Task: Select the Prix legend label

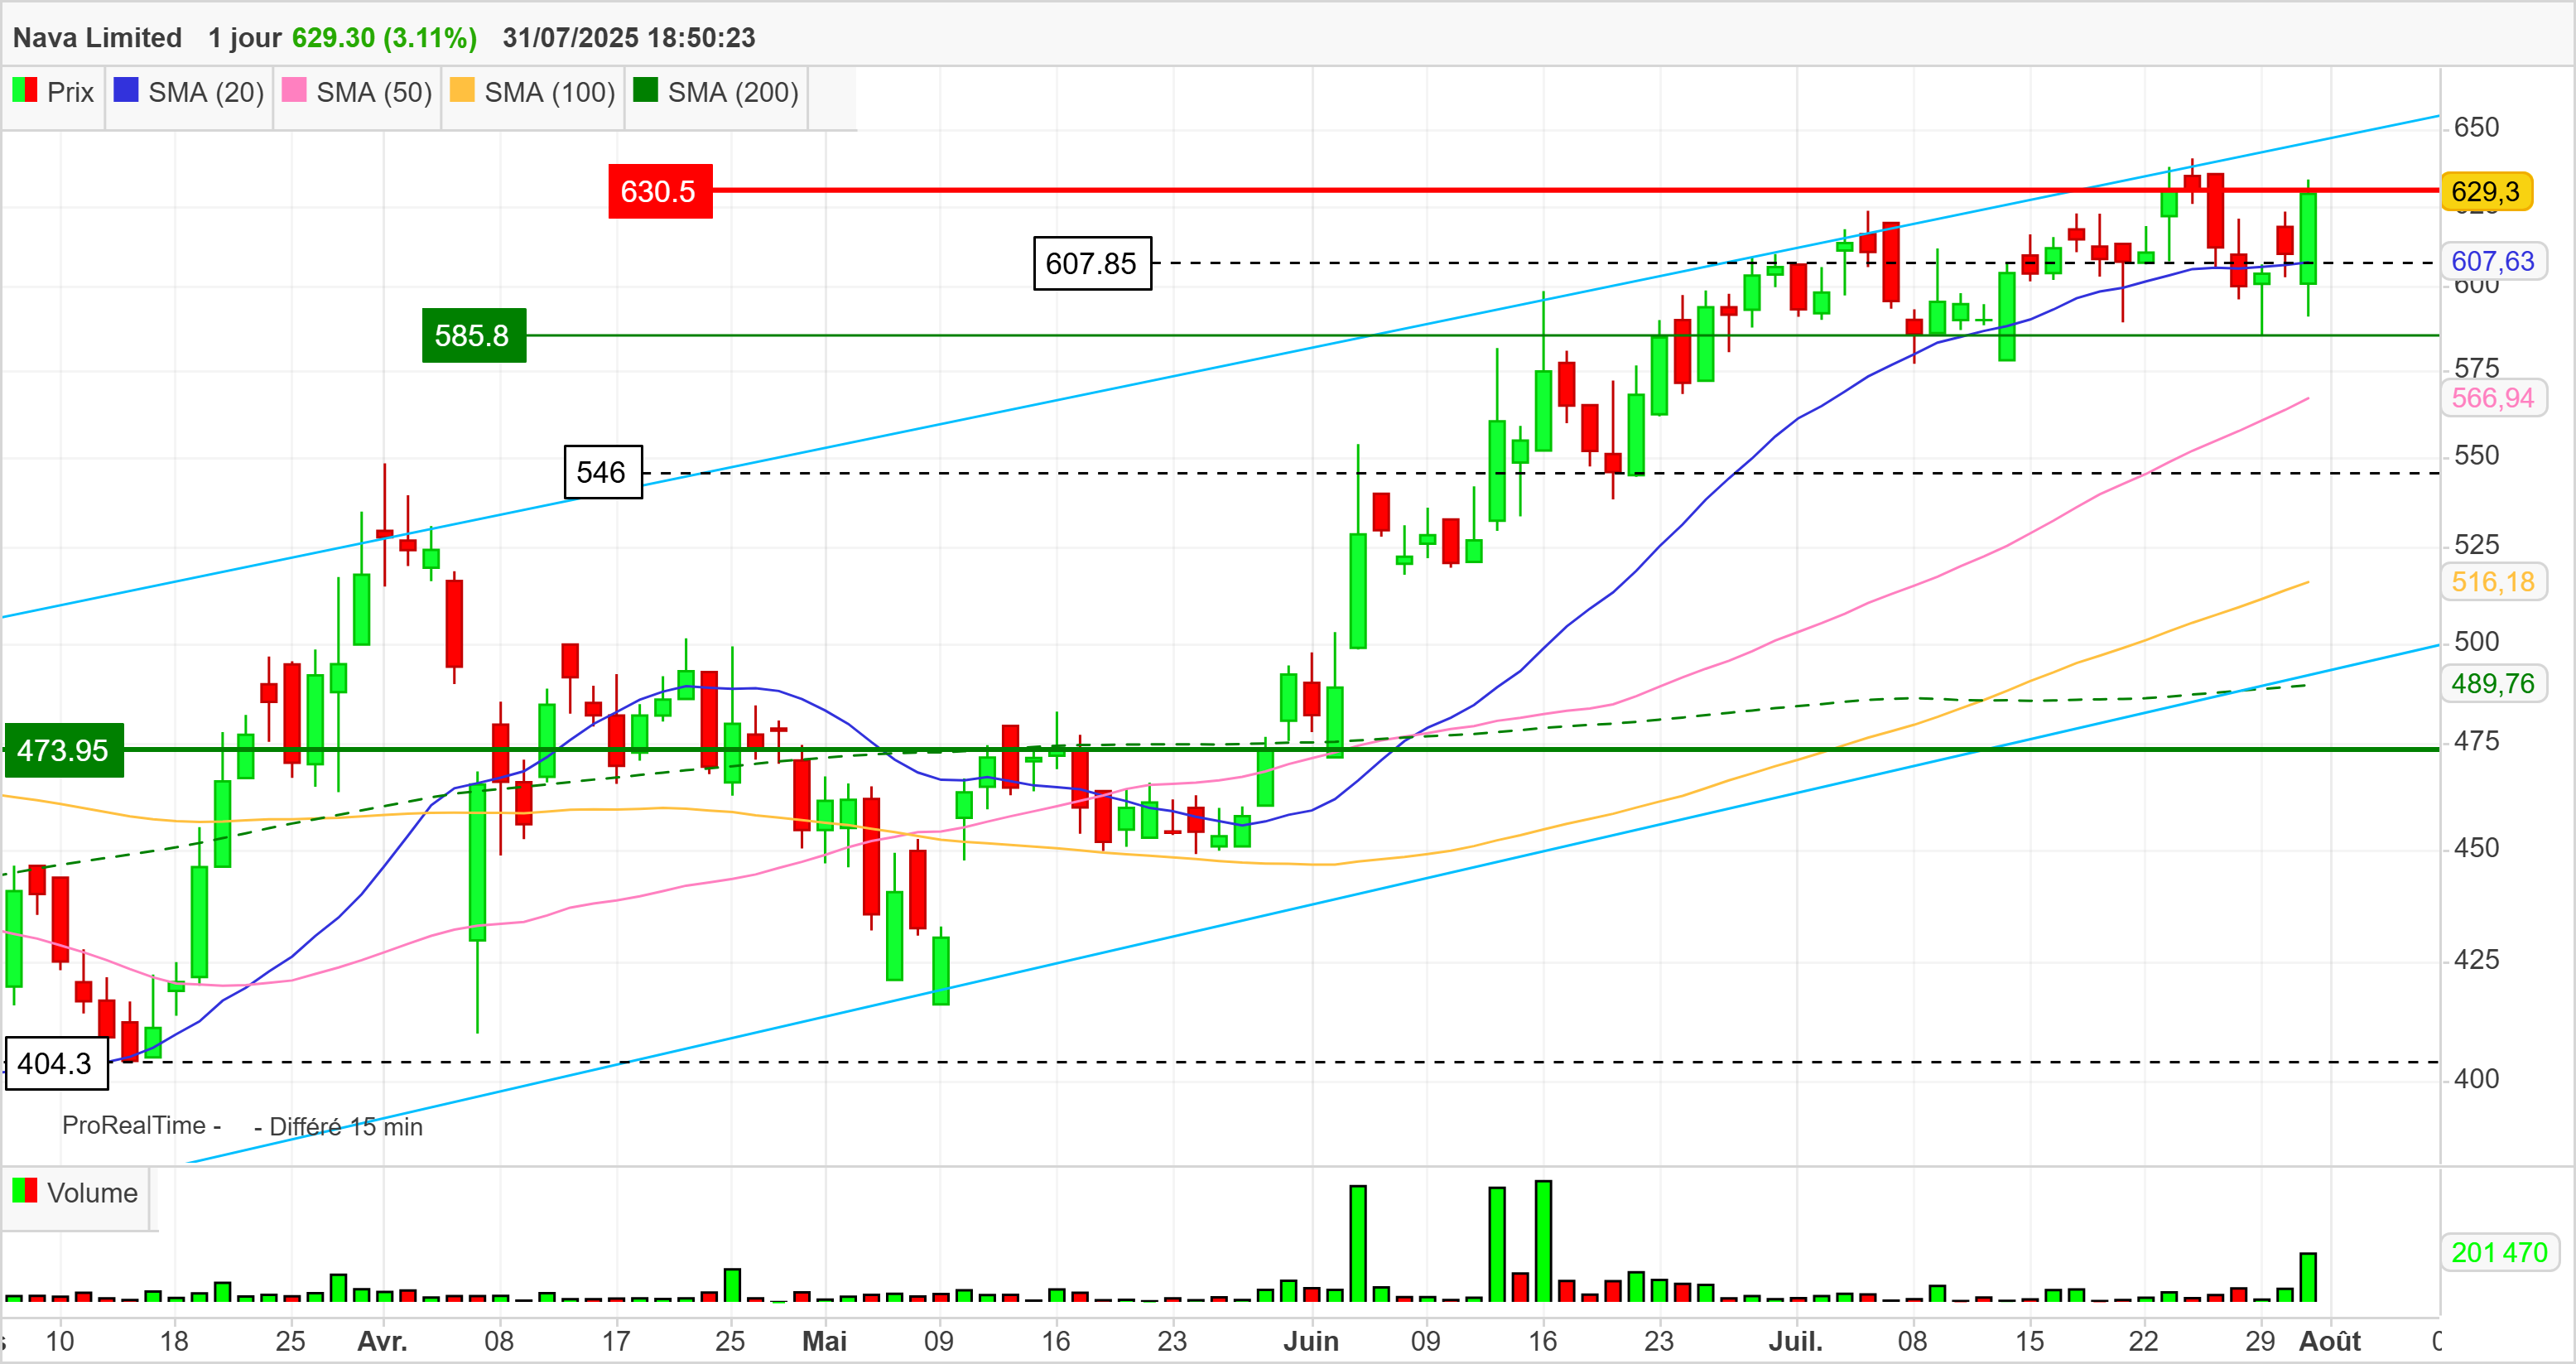Action: coord(70,92)
